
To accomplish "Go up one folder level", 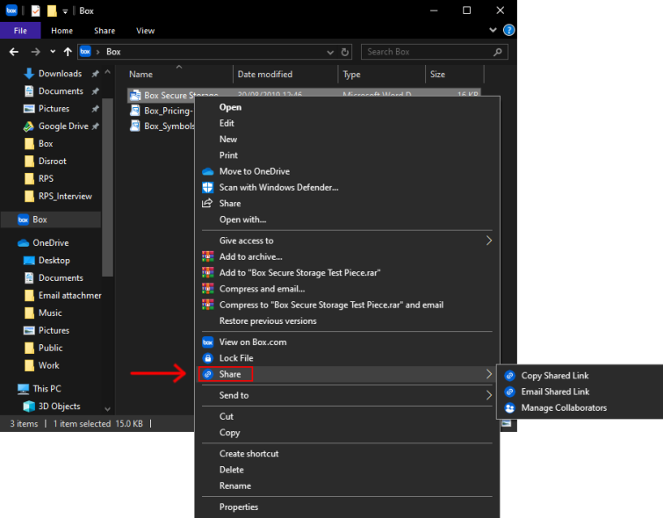I will 68,52.
